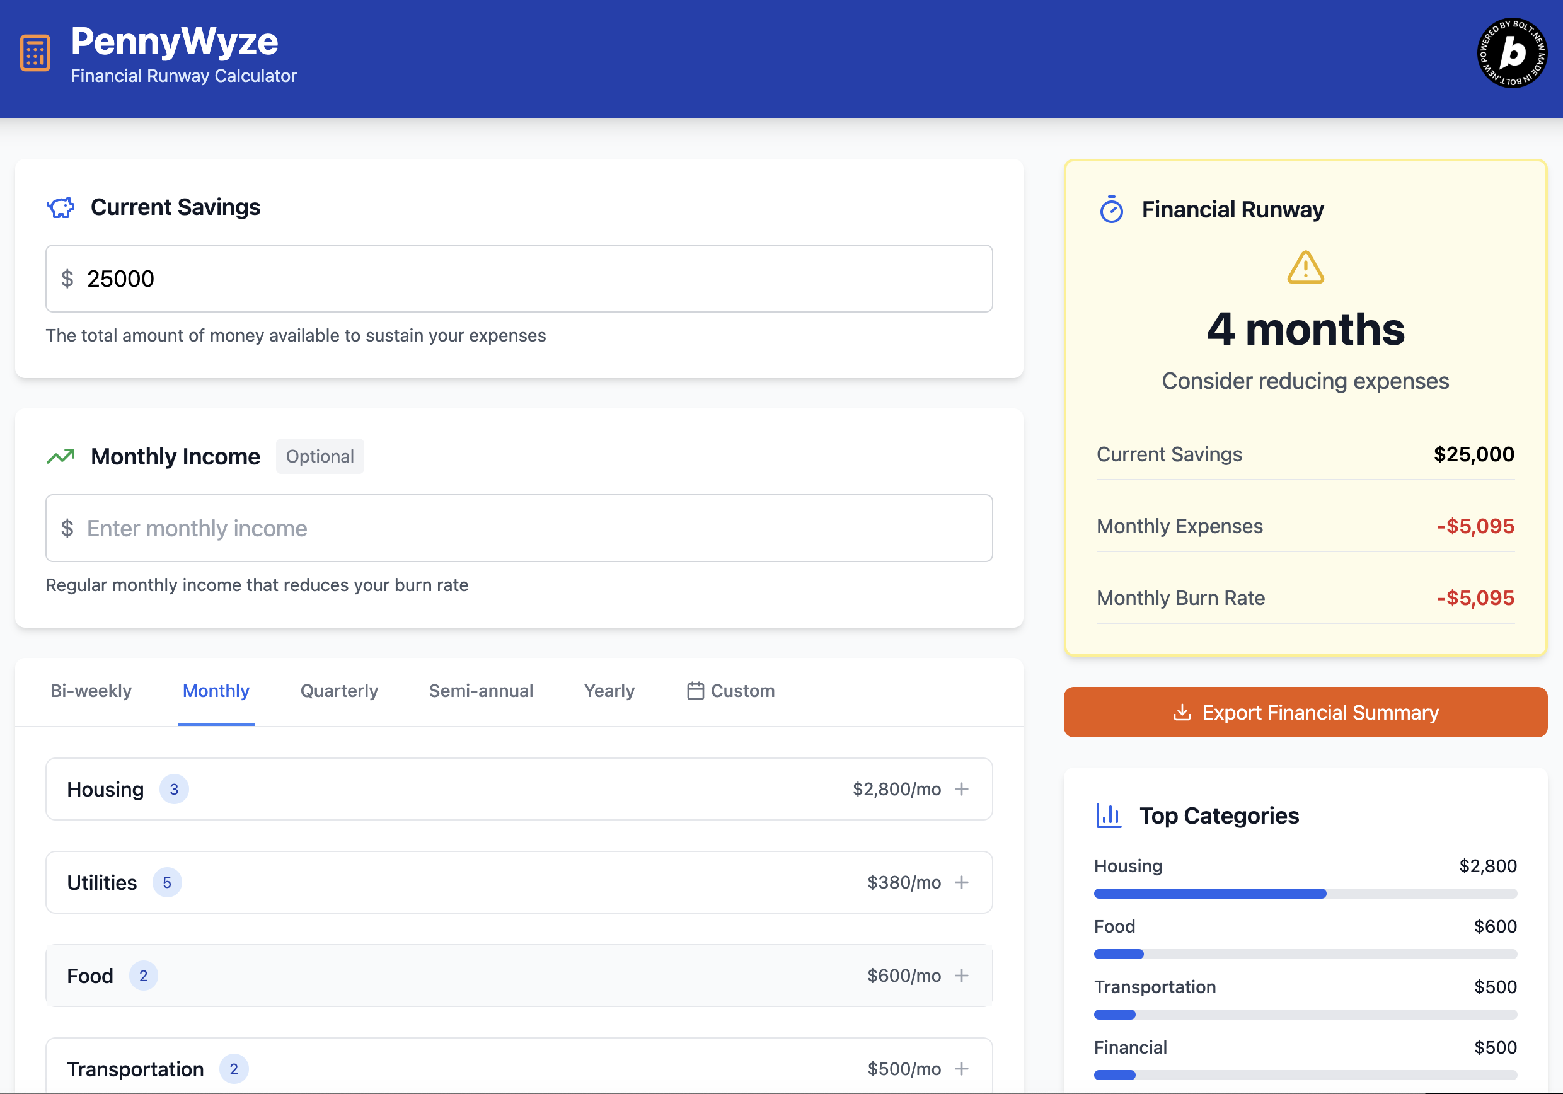The image size is (1563, 1094).
Task: Expand the Utilities category plus icon
Action: pos(961,882)
